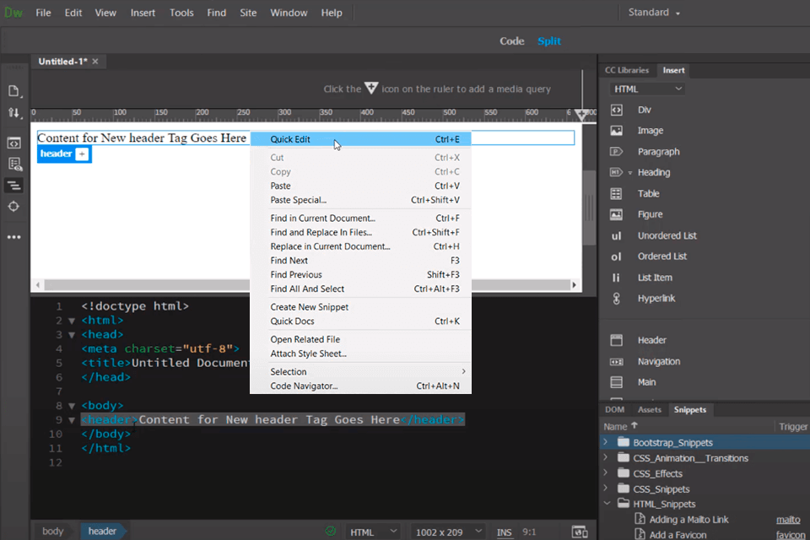Choose Quick Docs from context menu

(x=360, y=321)
